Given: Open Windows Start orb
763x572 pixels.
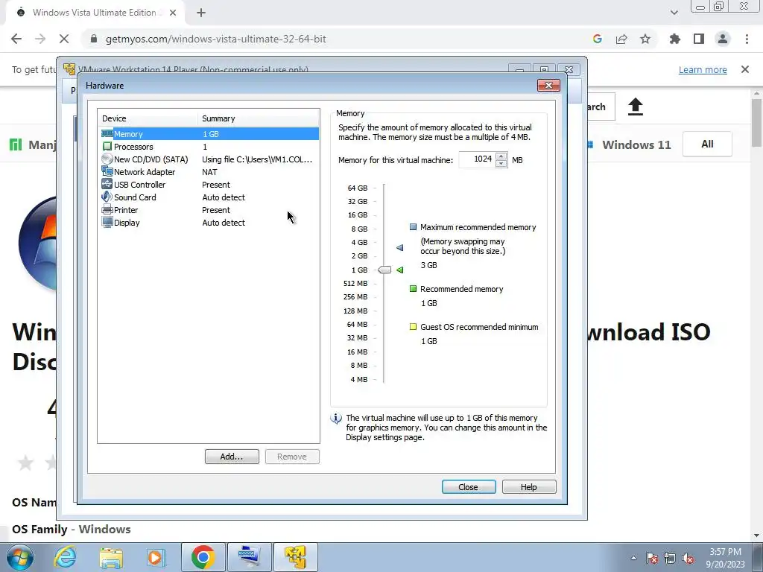Looking at the screenshot, I should pos(19,557).
